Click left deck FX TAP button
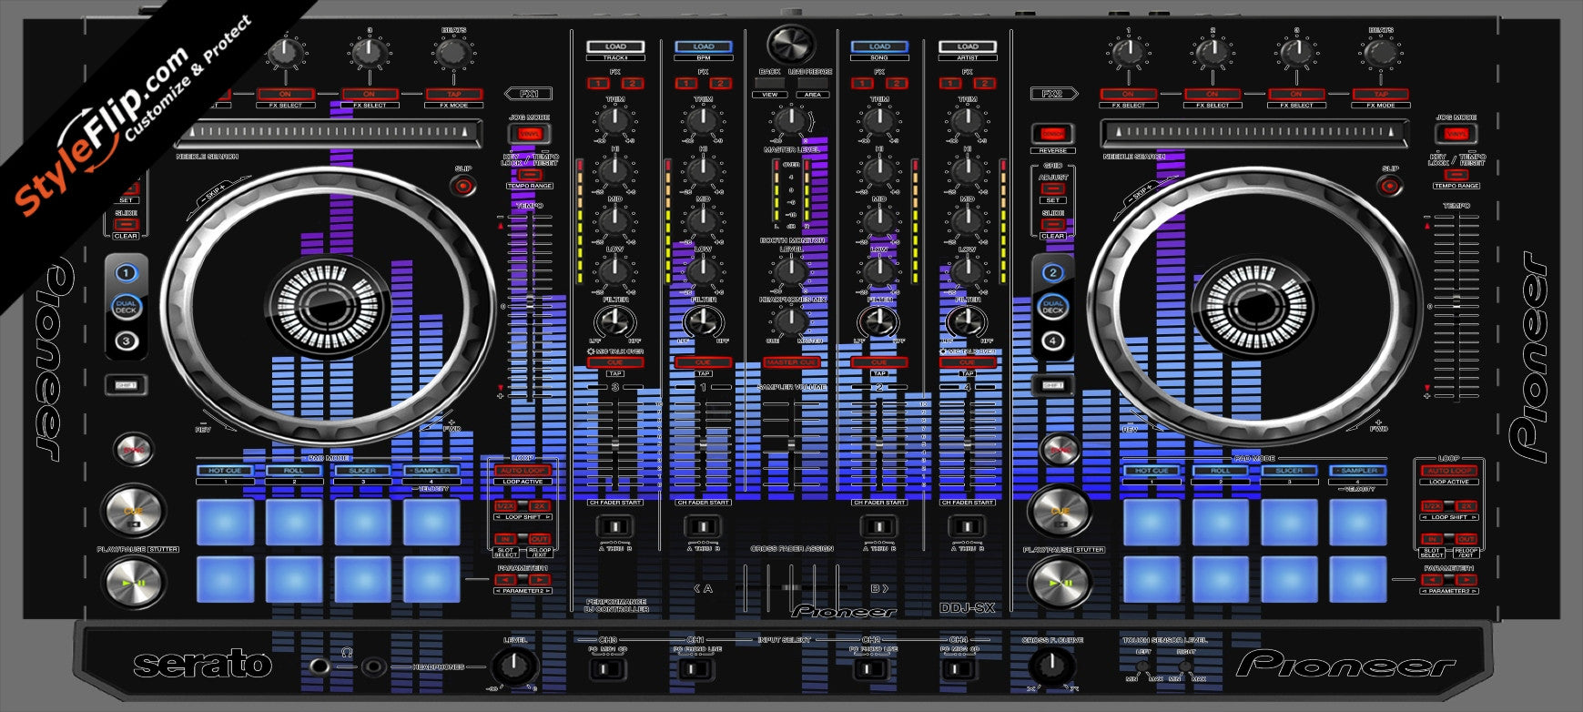This screenshot has height=712, width=1583. 453,94
